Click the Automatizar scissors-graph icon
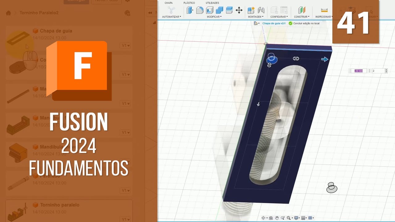The image size is (395, 222). coord(171,10)
